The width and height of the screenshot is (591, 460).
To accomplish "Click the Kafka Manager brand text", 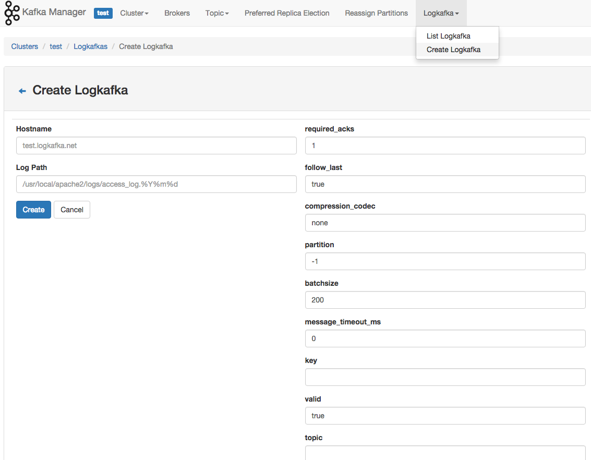I will pyautogui.click(x=54, y=12).
